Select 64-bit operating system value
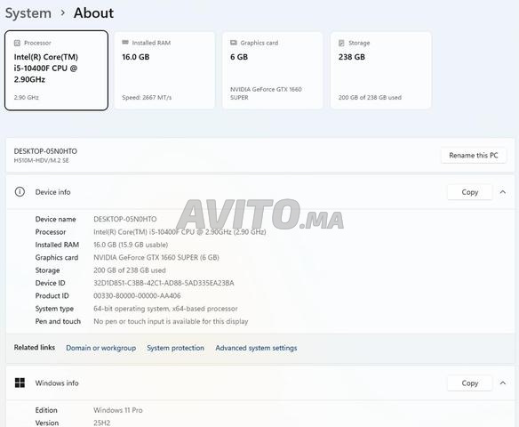The height and width of the screenshot is (427, 519). click(x=165, y=309)
